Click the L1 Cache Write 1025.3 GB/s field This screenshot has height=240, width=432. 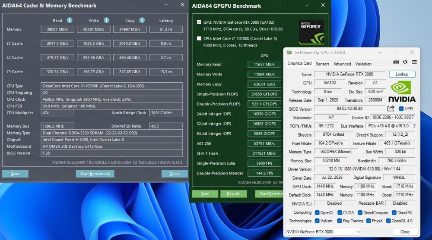pyautogui.click(x=94, y=44)
